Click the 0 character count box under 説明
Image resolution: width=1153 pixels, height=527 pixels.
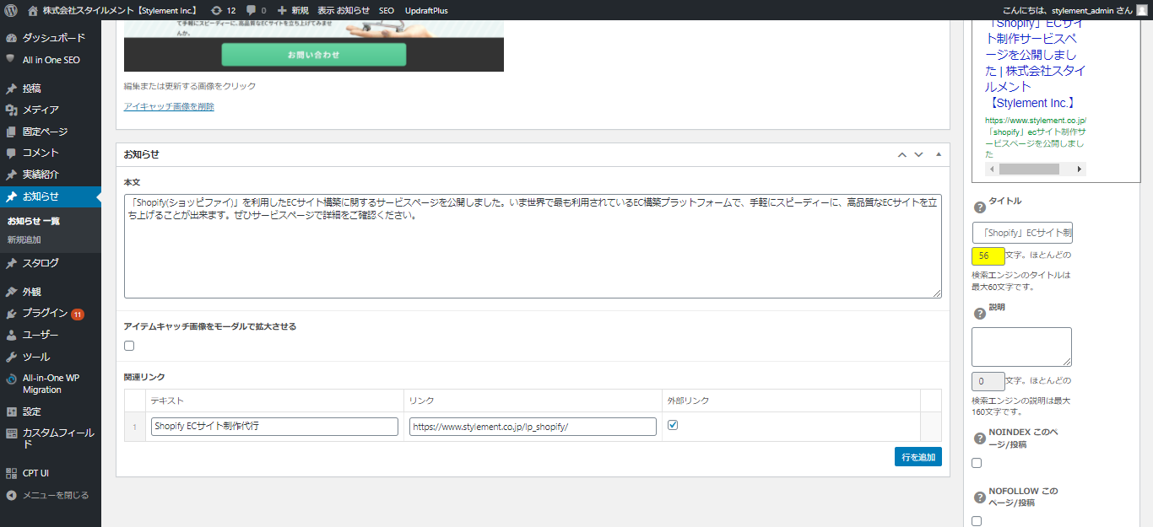988,381
